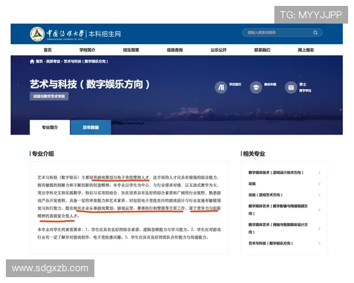Click the 本科招生网 site title
This screenshot has height=283, width=354.
click(104, 34)
